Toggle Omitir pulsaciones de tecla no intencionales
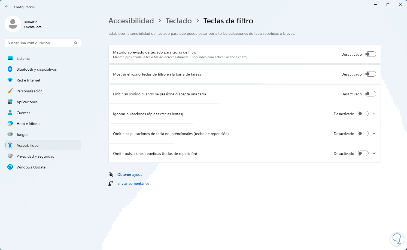Screen dimensions: 407x250 click(x=363, y=134)
